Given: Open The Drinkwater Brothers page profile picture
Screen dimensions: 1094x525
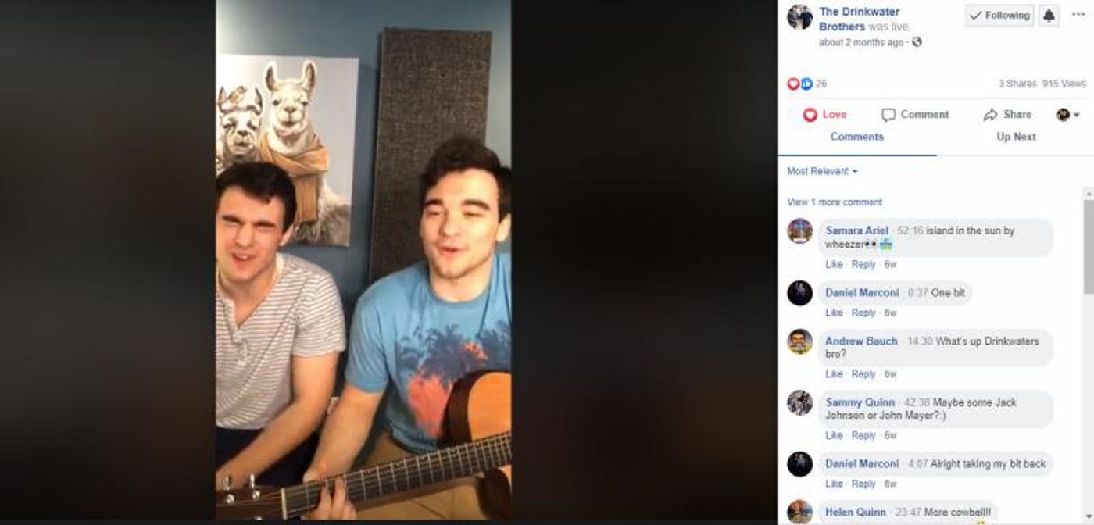Looking at the screenshot, I should [799, 17].
